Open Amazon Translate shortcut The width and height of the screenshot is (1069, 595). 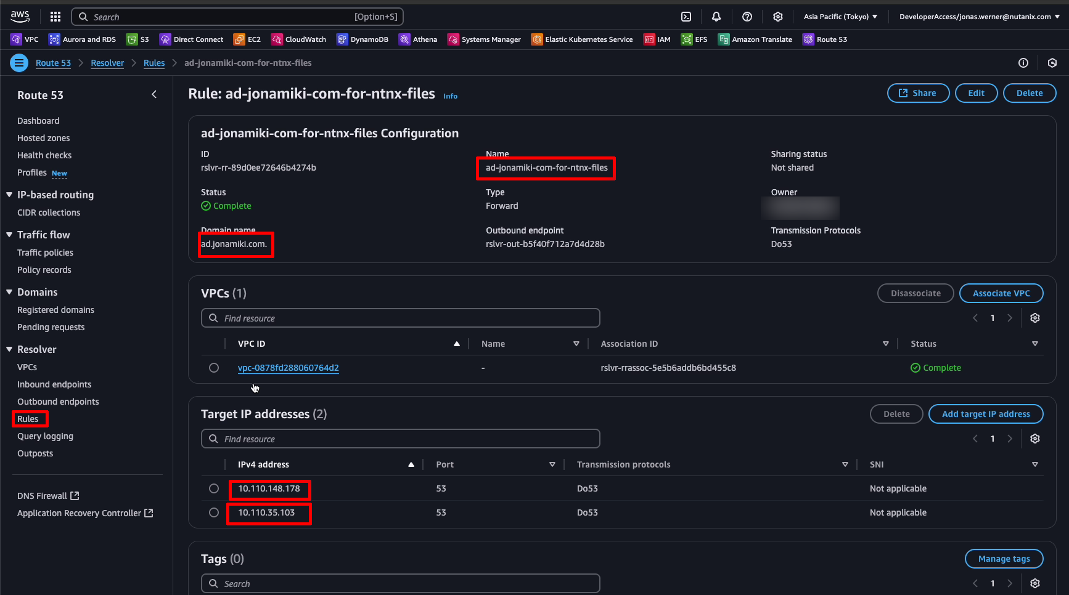tap(755, 39)
